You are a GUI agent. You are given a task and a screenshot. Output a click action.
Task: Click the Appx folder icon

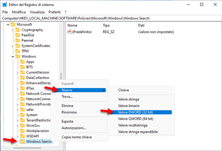pos(22,62)
